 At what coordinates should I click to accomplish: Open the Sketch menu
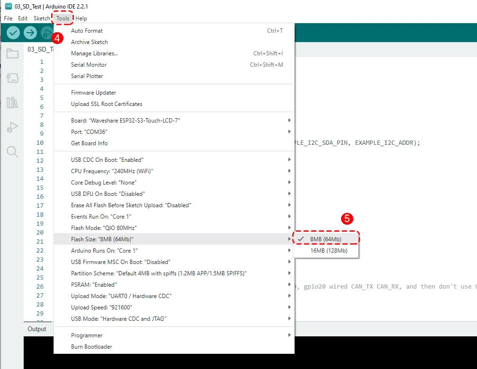pyautogui.click(x=42, y=18)
